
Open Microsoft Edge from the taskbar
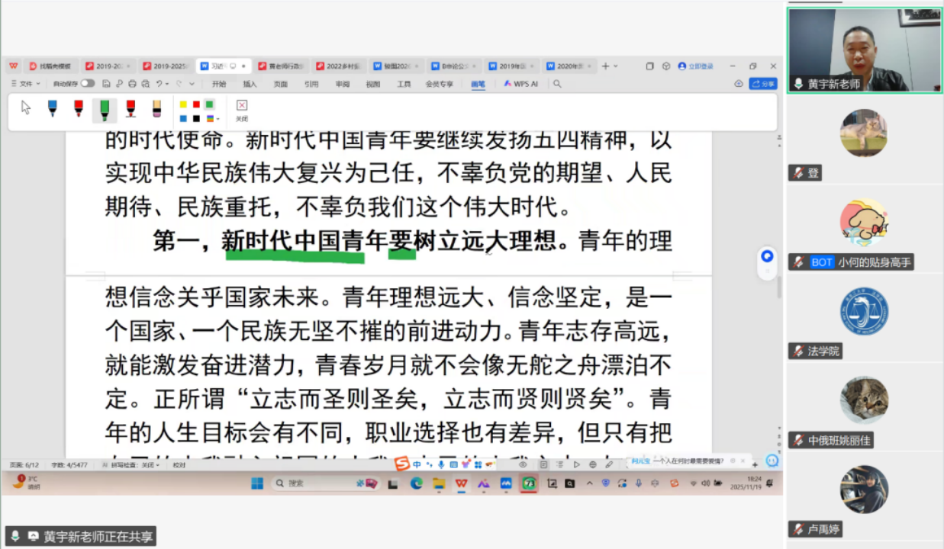pyautogui.click(x=416, y=483)
